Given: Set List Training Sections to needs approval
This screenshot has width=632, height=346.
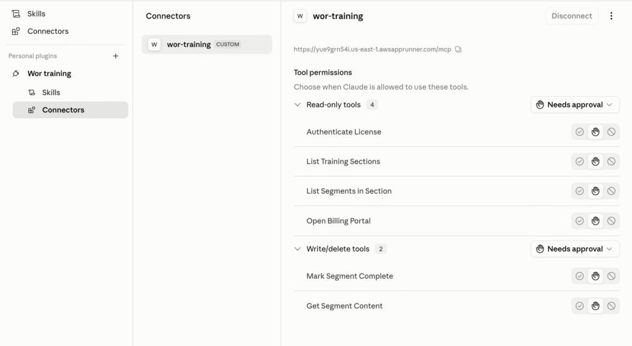Looking at the screenshot, I should pyautogui.click(x=596, y=162).
